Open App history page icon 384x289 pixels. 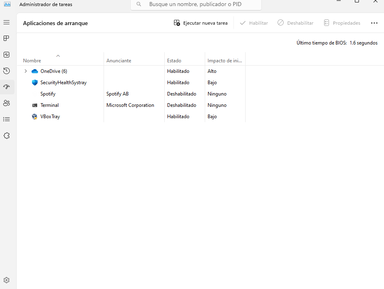pyautogui.click(x=6, y=71)
